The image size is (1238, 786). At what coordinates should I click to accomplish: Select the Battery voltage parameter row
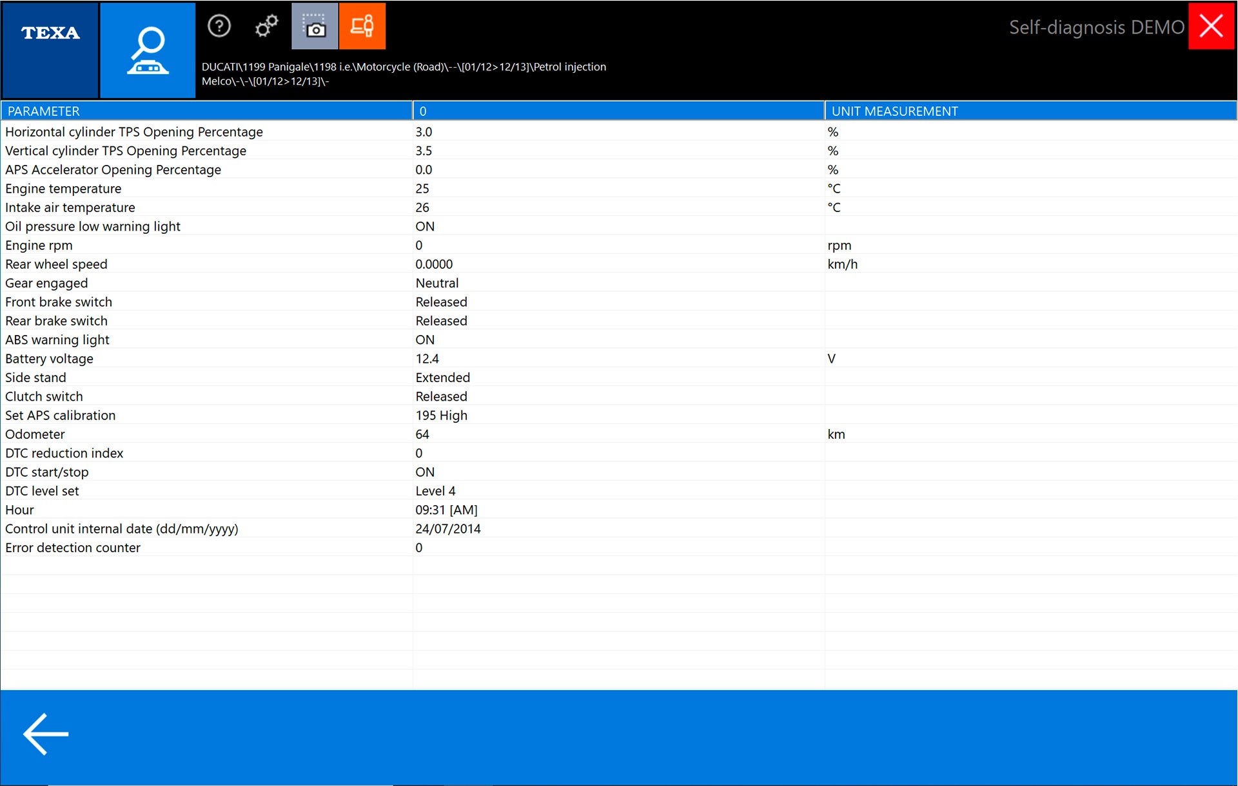pyautogui.click(x=49, y=359)
